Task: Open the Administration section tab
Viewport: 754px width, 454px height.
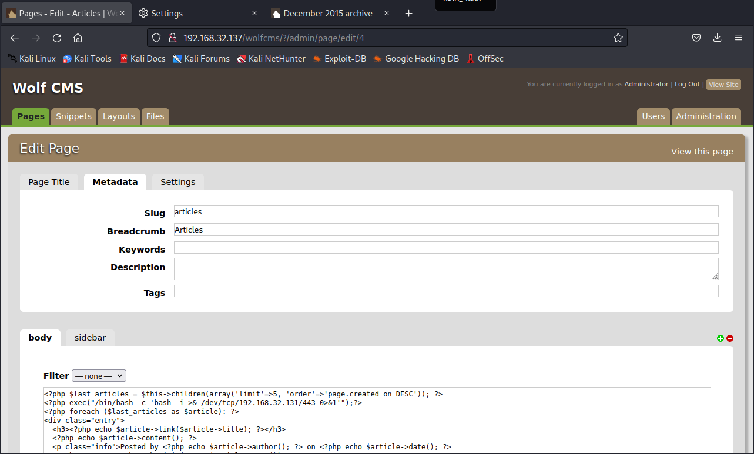Action: [706, 116]
